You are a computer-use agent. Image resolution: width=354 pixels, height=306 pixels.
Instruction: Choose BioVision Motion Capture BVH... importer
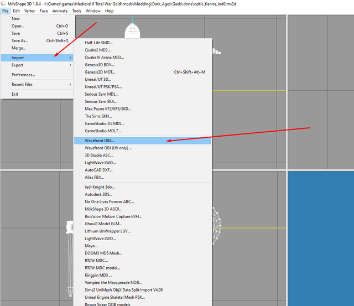143,216
